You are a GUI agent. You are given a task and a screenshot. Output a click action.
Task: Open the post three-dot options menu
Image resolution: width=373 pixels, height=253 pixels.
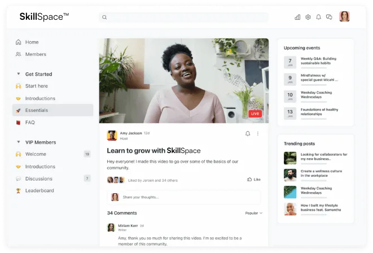point(258,133)
